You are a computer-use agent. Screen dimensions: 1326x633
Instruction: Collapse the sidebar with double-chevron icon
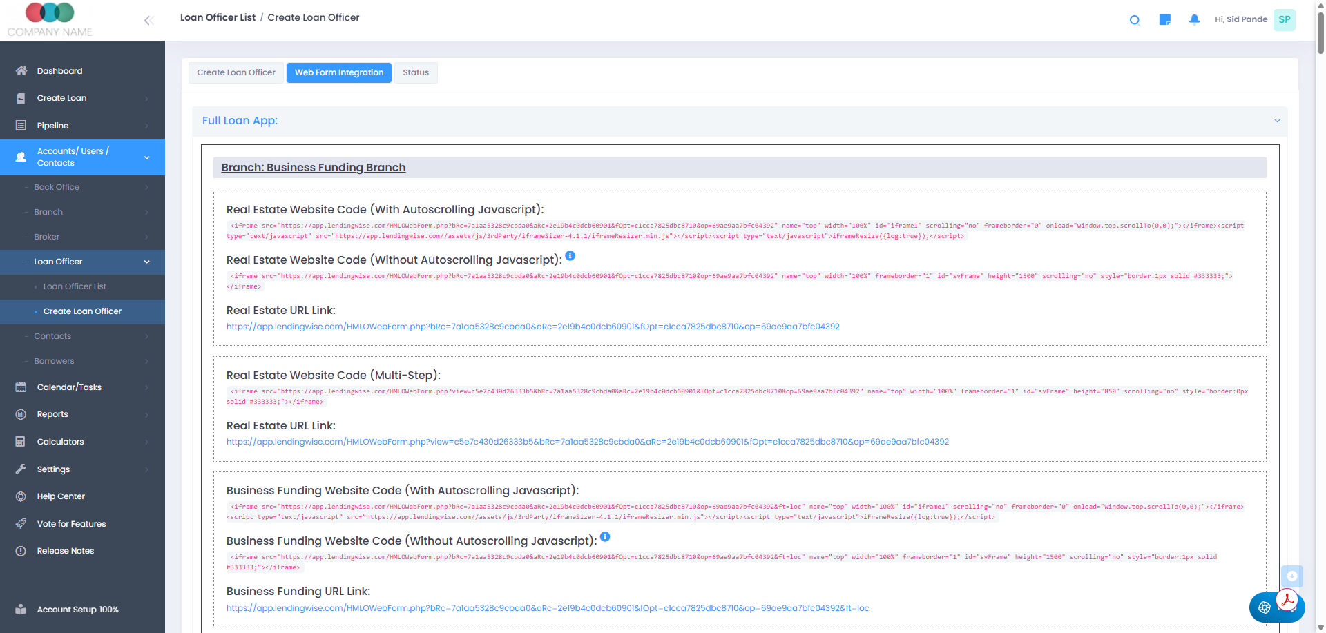pyautogui.click(x=148, y=21)
